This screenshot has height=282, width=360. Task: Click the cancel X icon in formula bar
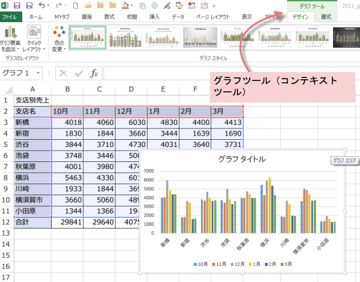(x=62, y=73)
